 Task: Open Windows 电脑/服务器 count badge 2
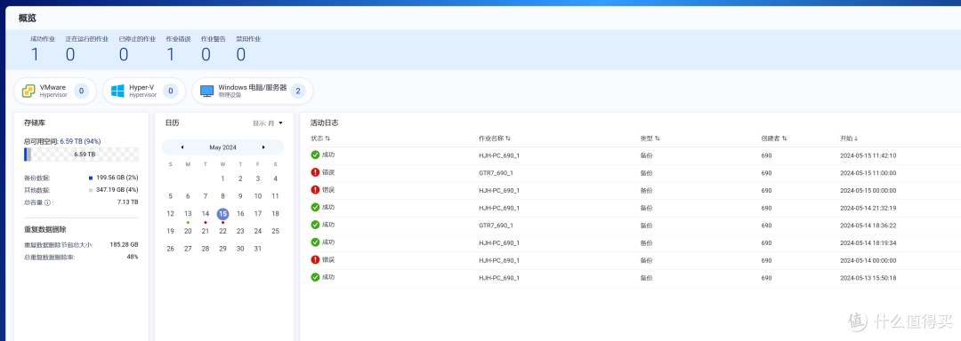[298, 91]
